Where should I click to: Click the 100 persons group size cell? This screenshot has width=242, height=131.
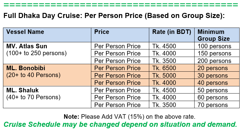pyautogui.click(x=217, y=46)
